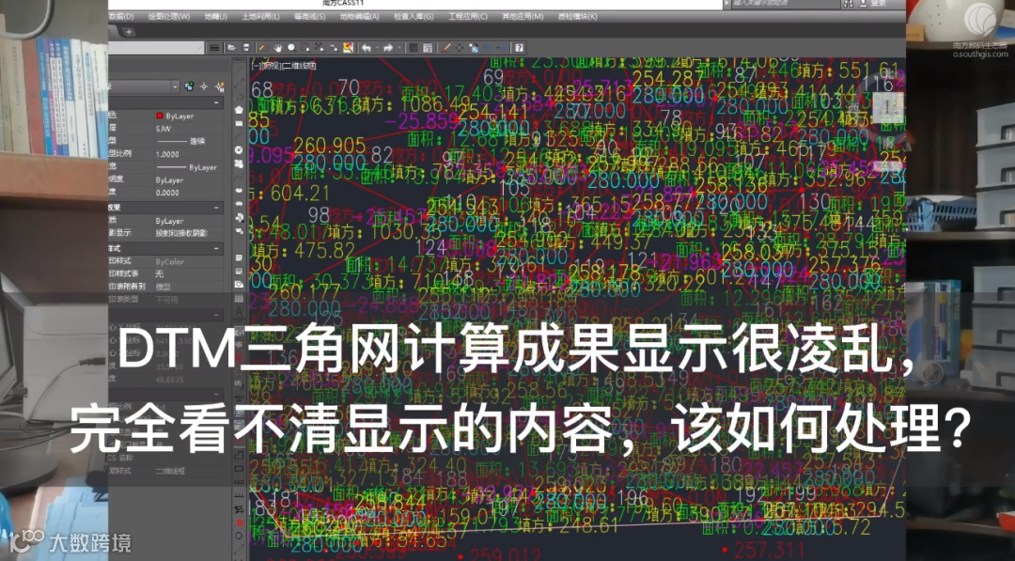Viewport: 1015px width, 561px height.
Task: Open the 地籍(J) menu
Action: (x=215, y=16)
